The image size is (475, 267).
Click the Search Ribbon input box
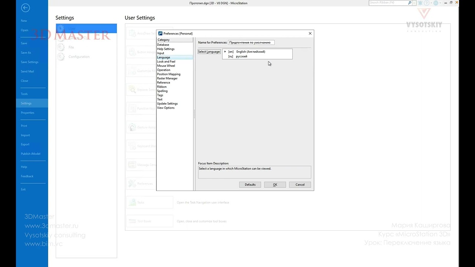(x=388, y=3)
